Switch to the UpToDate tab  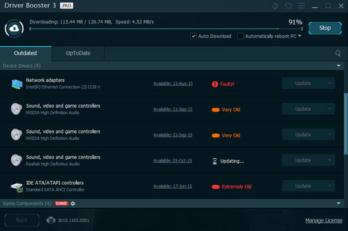78,53
